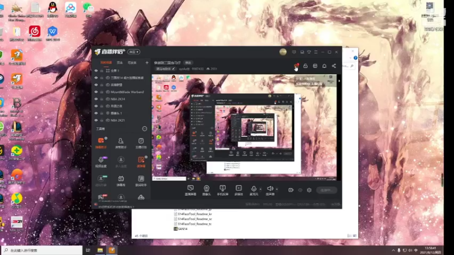Open the layout icon next to bell

(315, 66)
